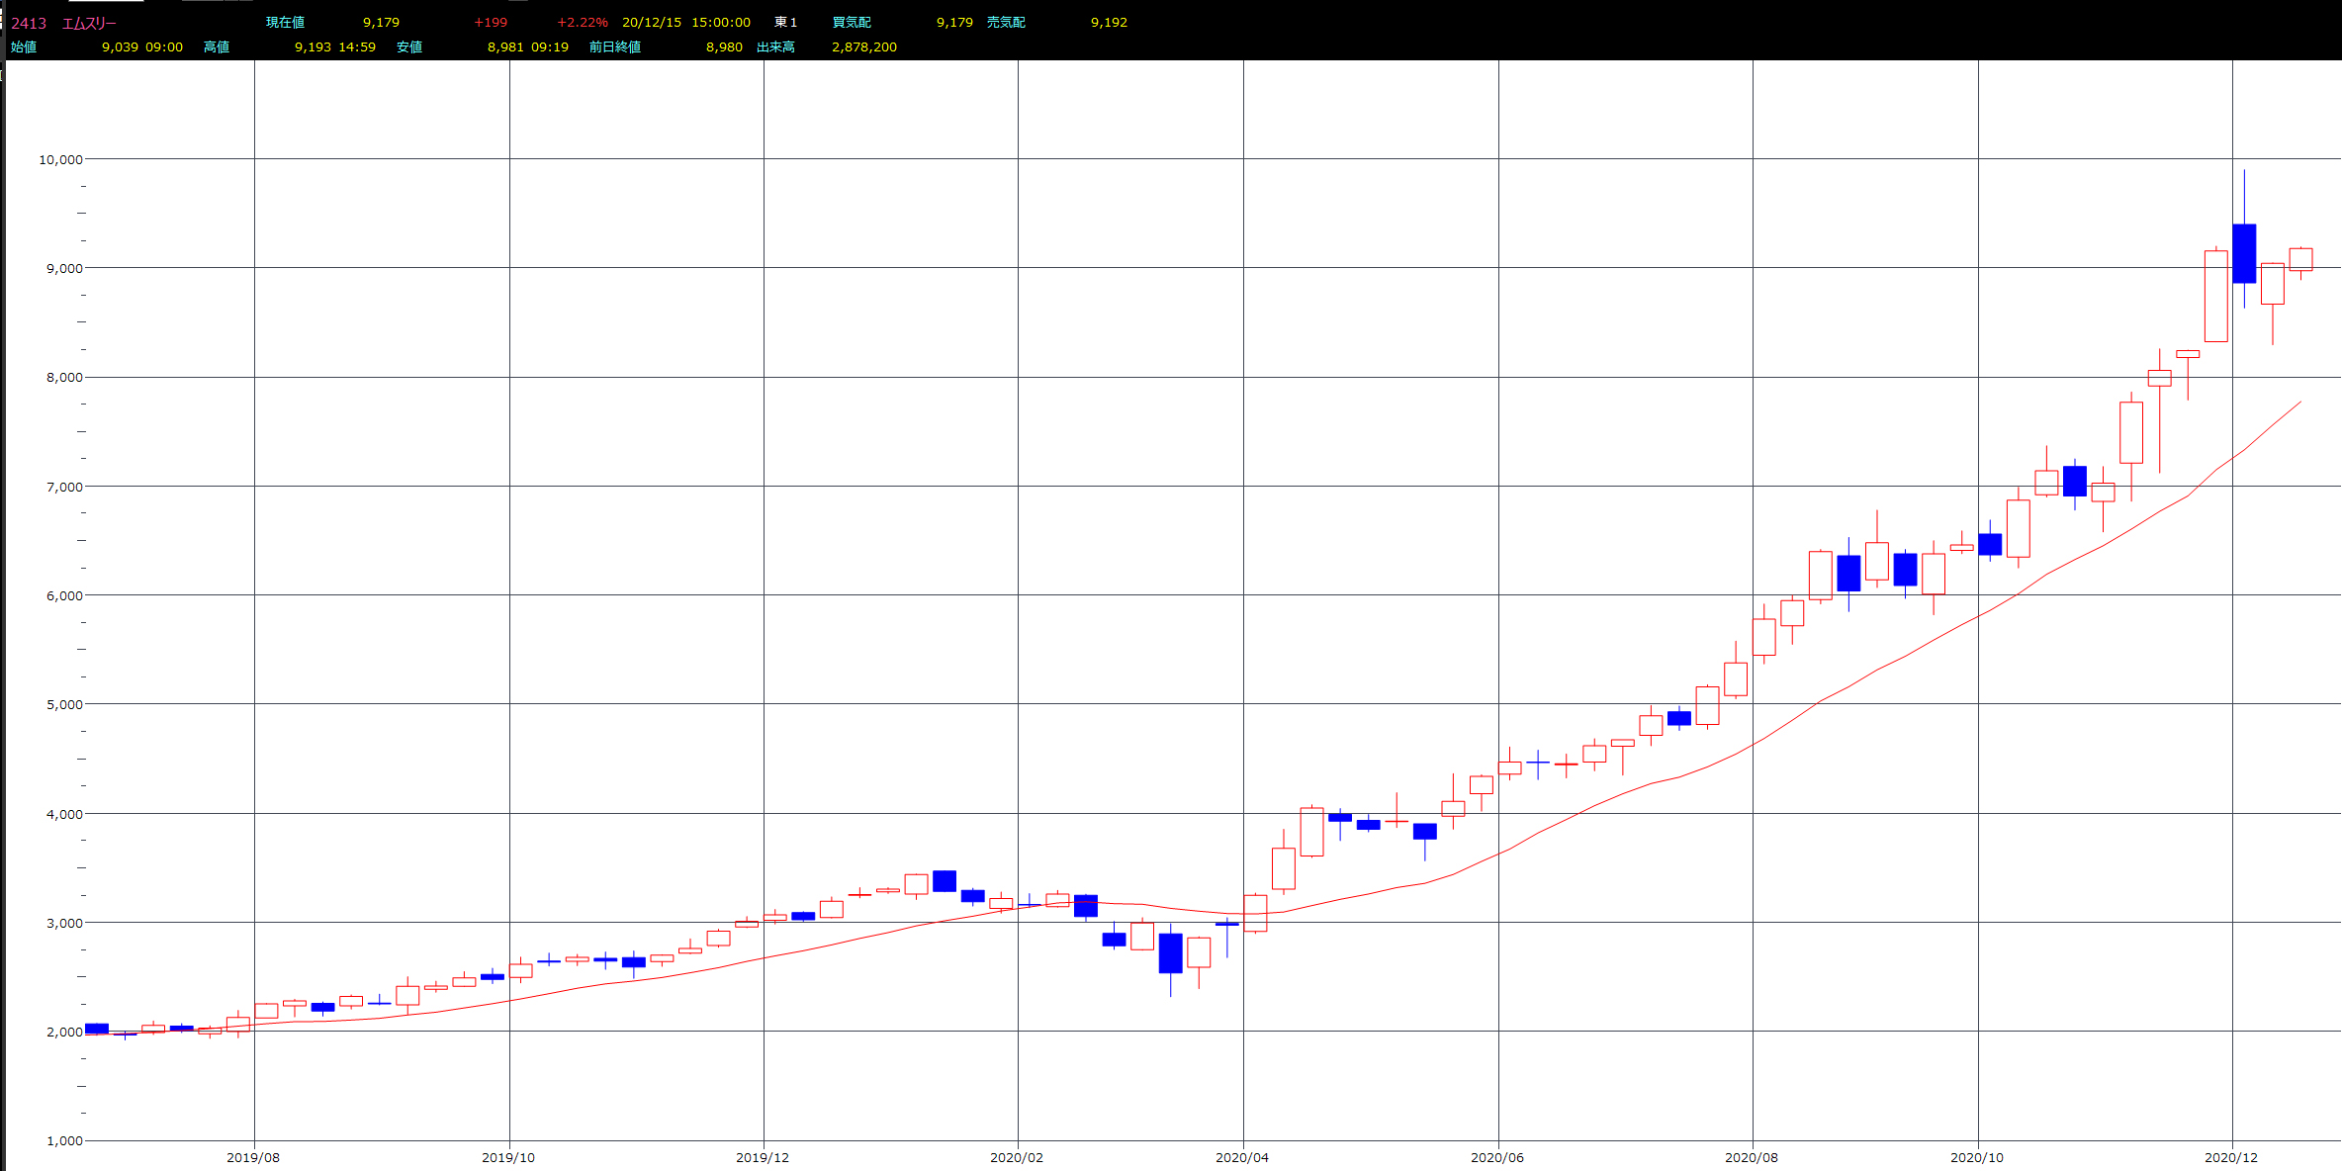Click the 9,000 price axis label

64,268
